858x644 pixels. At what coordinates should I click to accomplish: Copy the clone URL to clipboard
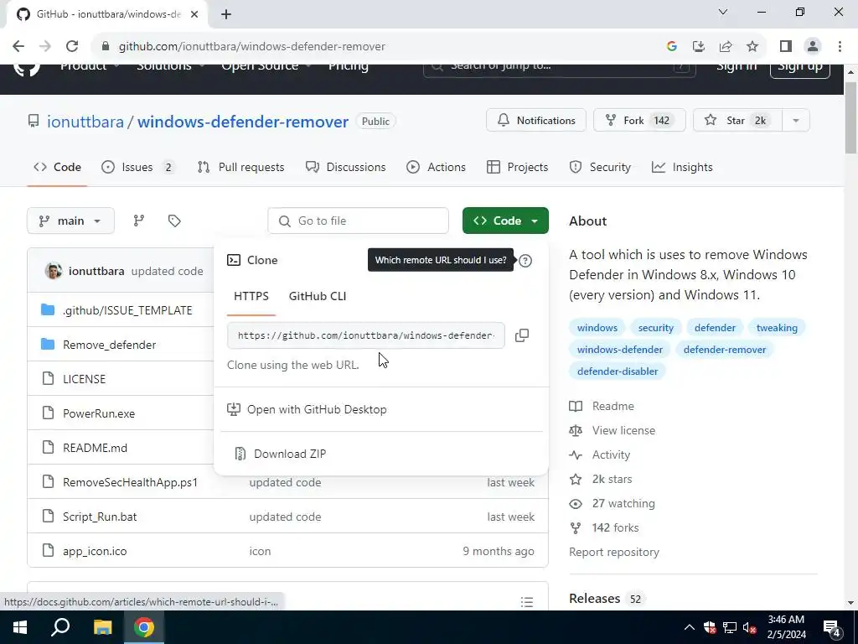click(522, 335)
